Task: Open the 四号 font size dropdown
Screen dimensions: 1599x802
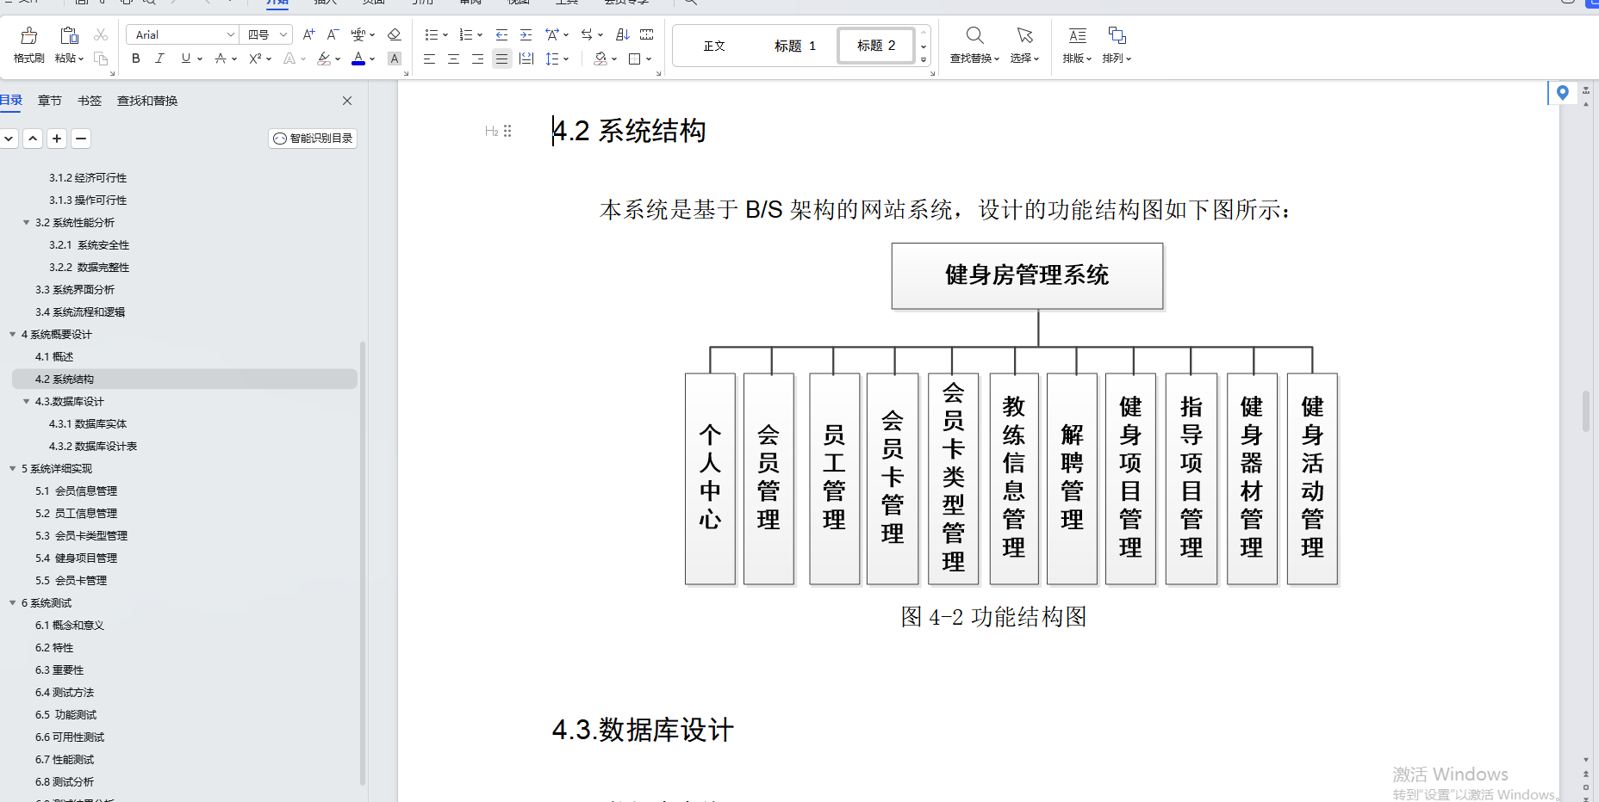Action: point(284,34)
